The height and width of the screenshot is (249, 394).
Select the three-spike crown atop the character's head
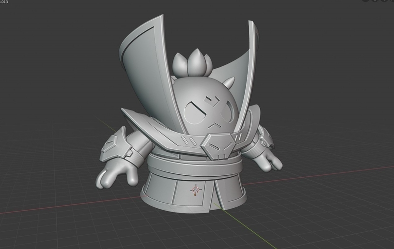point(193,63)
